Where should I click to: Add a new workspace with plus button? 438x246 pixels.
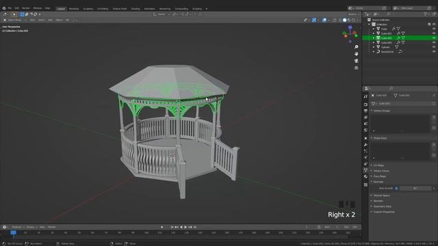click(x=207, y=9)
